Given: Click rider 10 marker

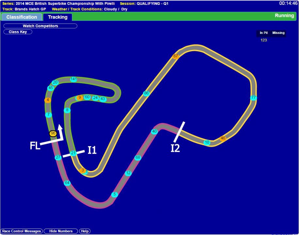Looking at the screenshot, I should coord(207,142).
